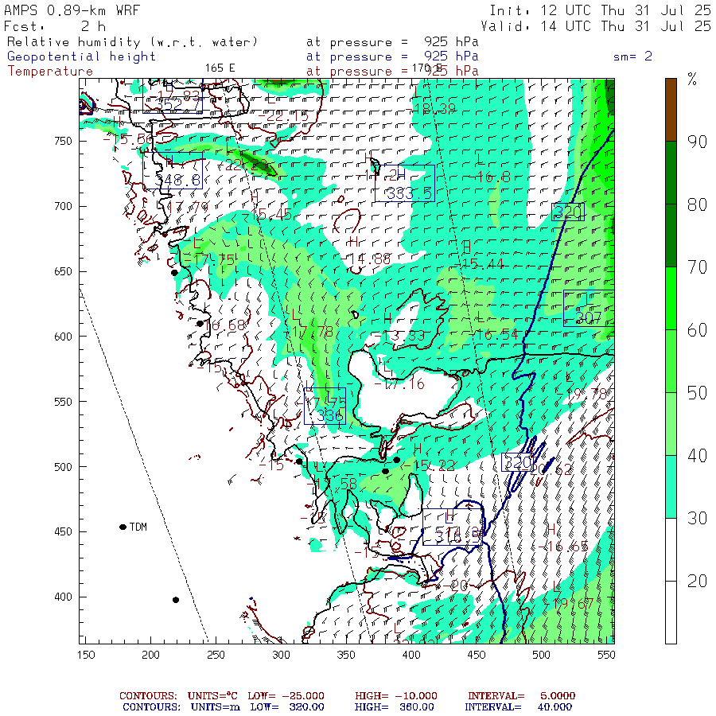The image size is (716, 716).
Task: Select the blue 'INTERVAL= 40.000' footer value
Action: 518,707
